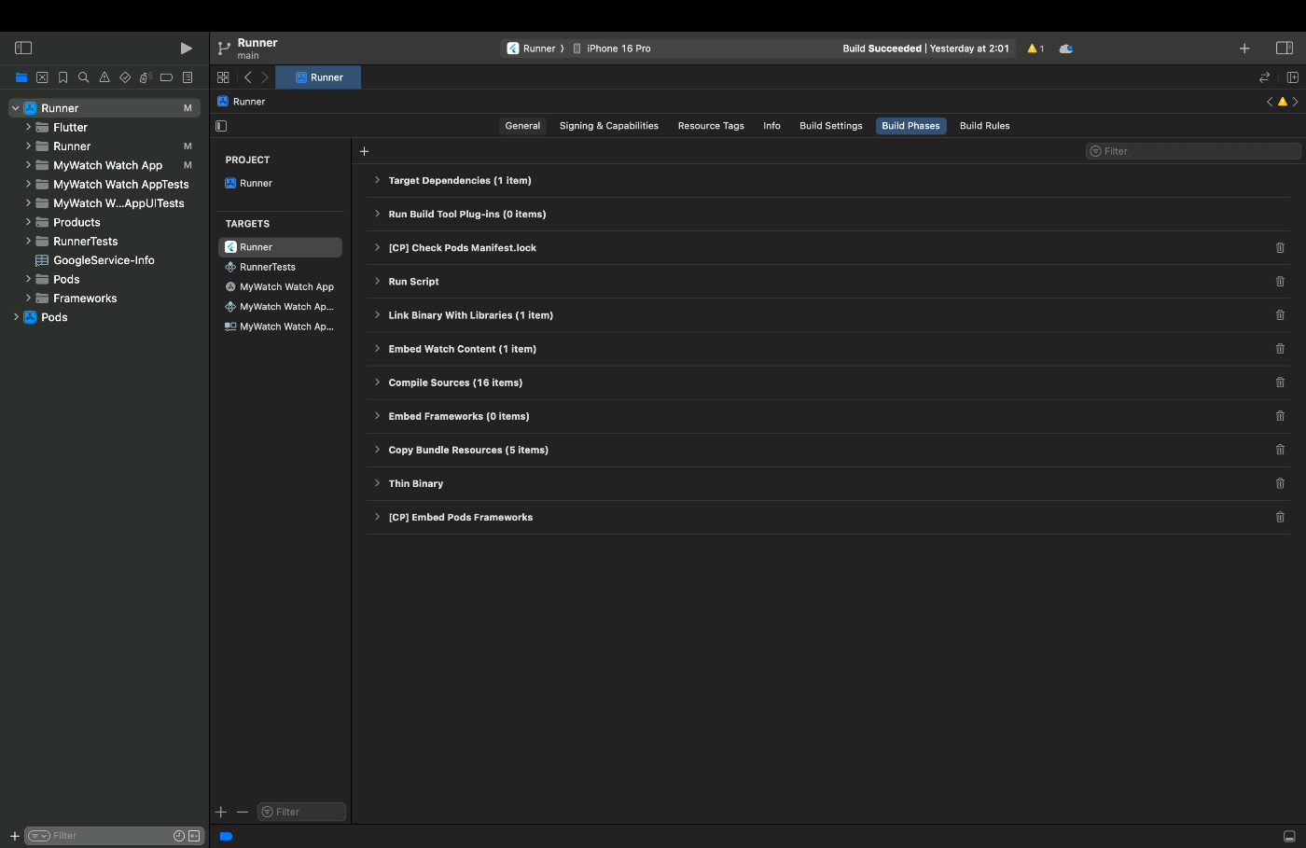Viewport: 1306px width, 848px height.
Task: Click the targets list Filter field
Action: pos(301,812)
